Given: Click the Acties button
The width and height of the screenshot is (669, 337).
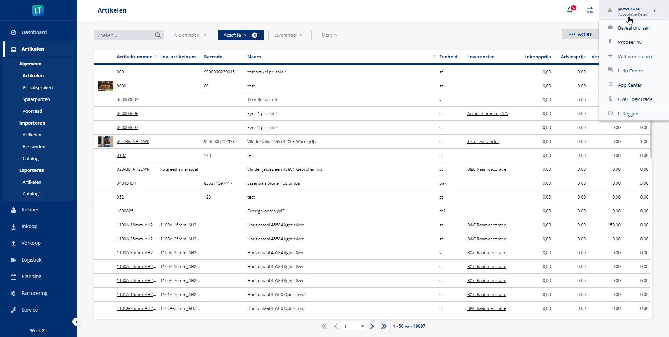Looking at the screenshot, I should point(580,34).
